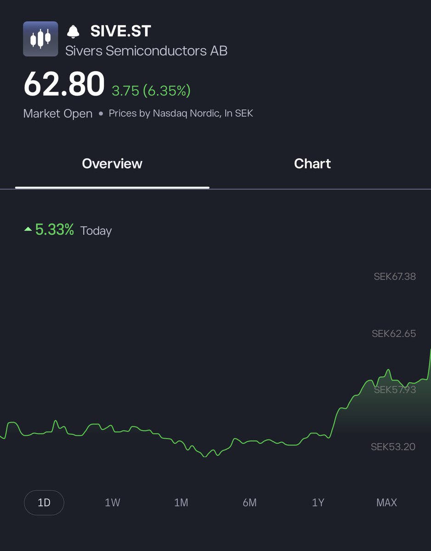431x551 pixels.
Task: Select the 1W time range
Action: 113,503
